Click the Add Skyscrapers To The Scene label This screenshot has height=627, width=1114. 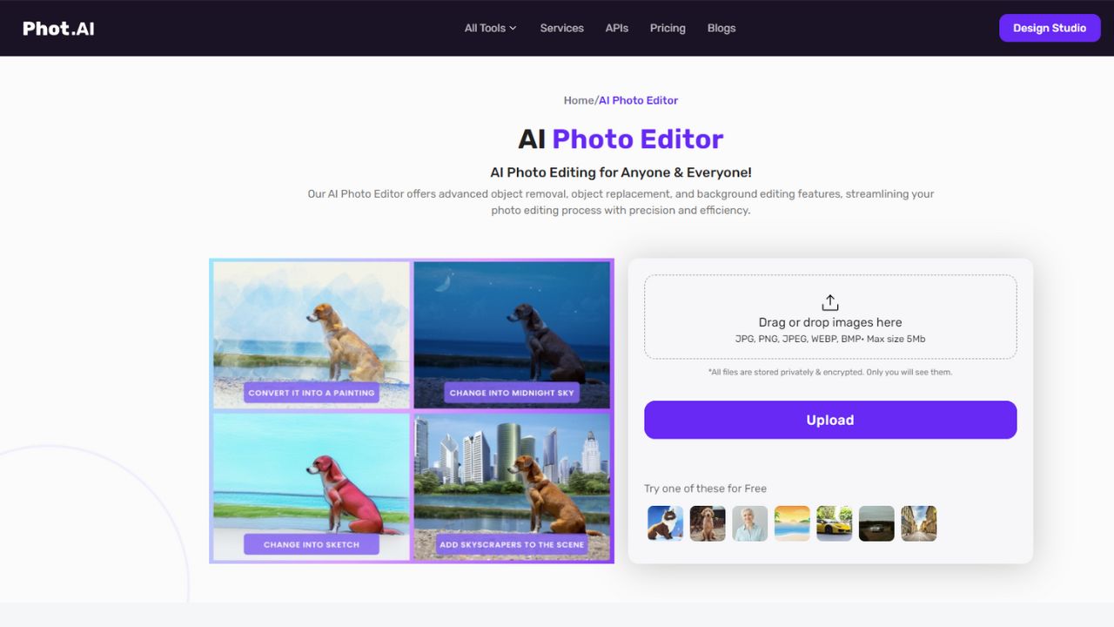point(512,544)
